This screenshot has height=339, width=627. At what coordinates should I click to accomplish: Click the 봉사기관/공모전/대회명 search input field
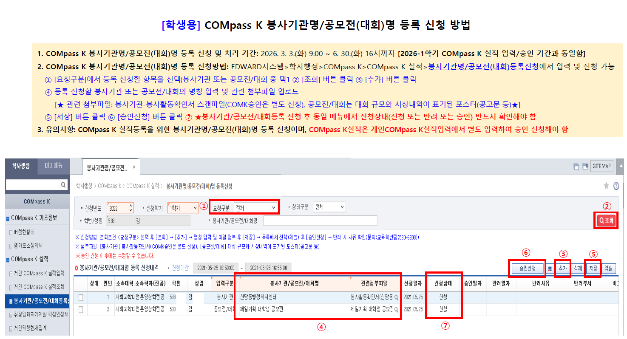click(x=320, y=220)
